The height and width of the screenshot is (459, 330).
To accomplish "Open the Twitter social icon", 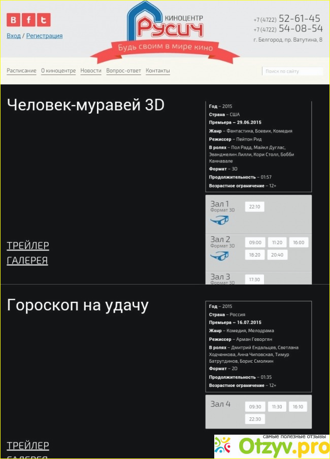I will coord(44,20).
